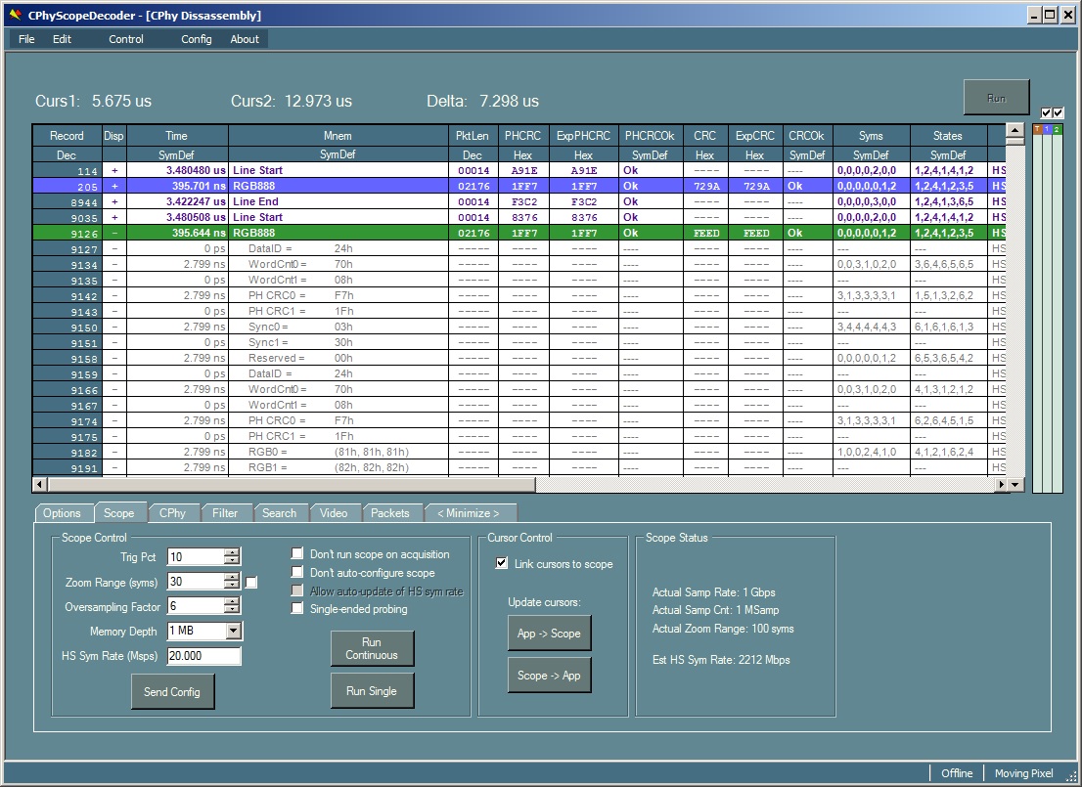Click the table's vertical scroll up arrow
Screen dimensions: 1082x787
coord(1014,131)
